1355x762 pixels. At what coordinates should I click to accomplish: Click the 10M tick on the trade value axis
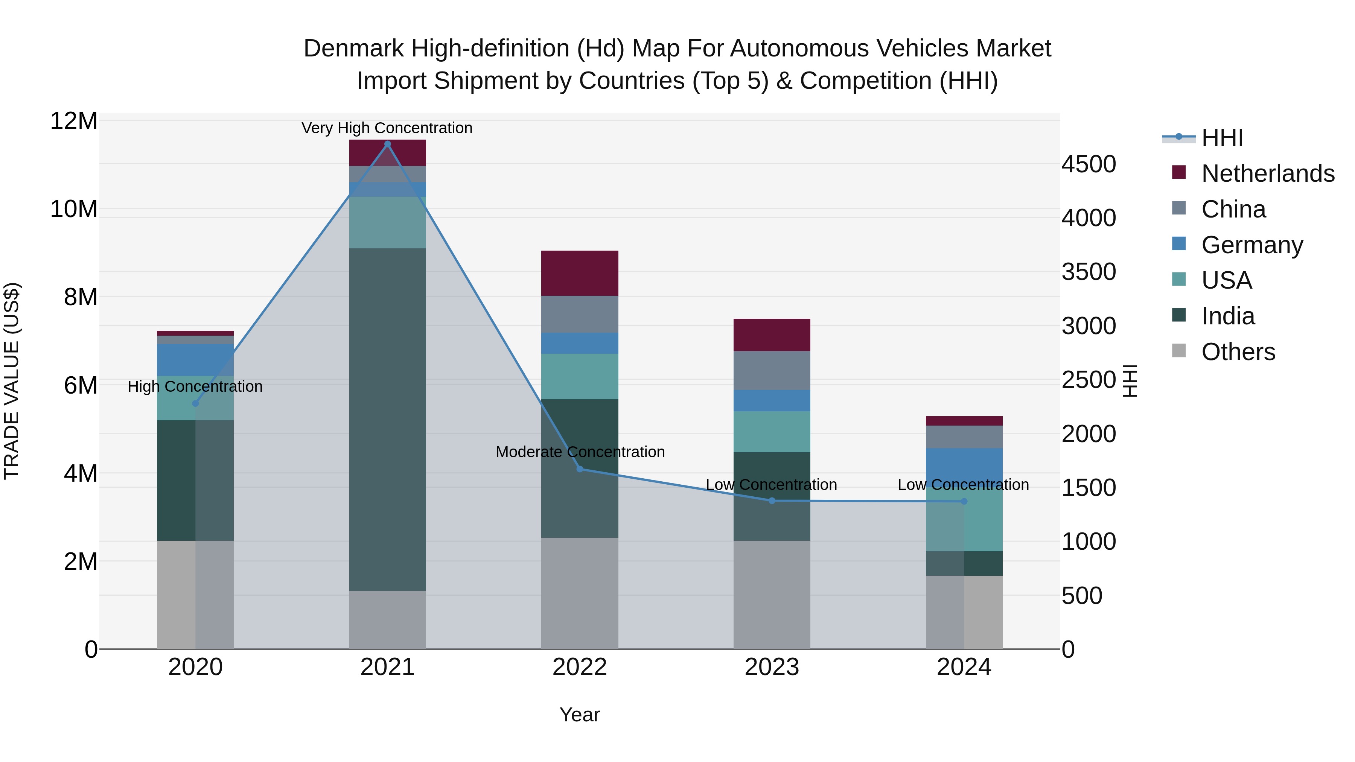pos(74,209)
